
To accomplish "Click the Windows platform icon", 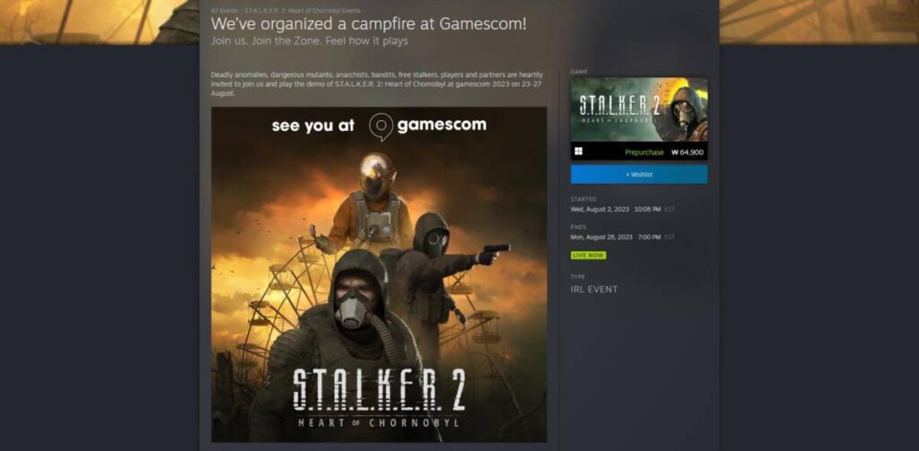I will click(x=579, y=152).
